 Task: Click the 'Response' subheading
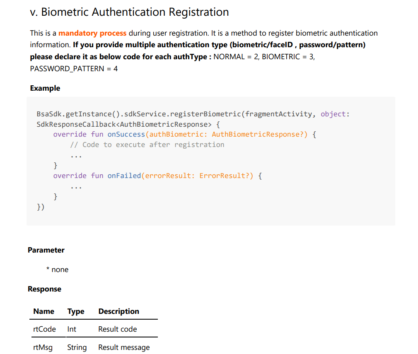point(44,289)
